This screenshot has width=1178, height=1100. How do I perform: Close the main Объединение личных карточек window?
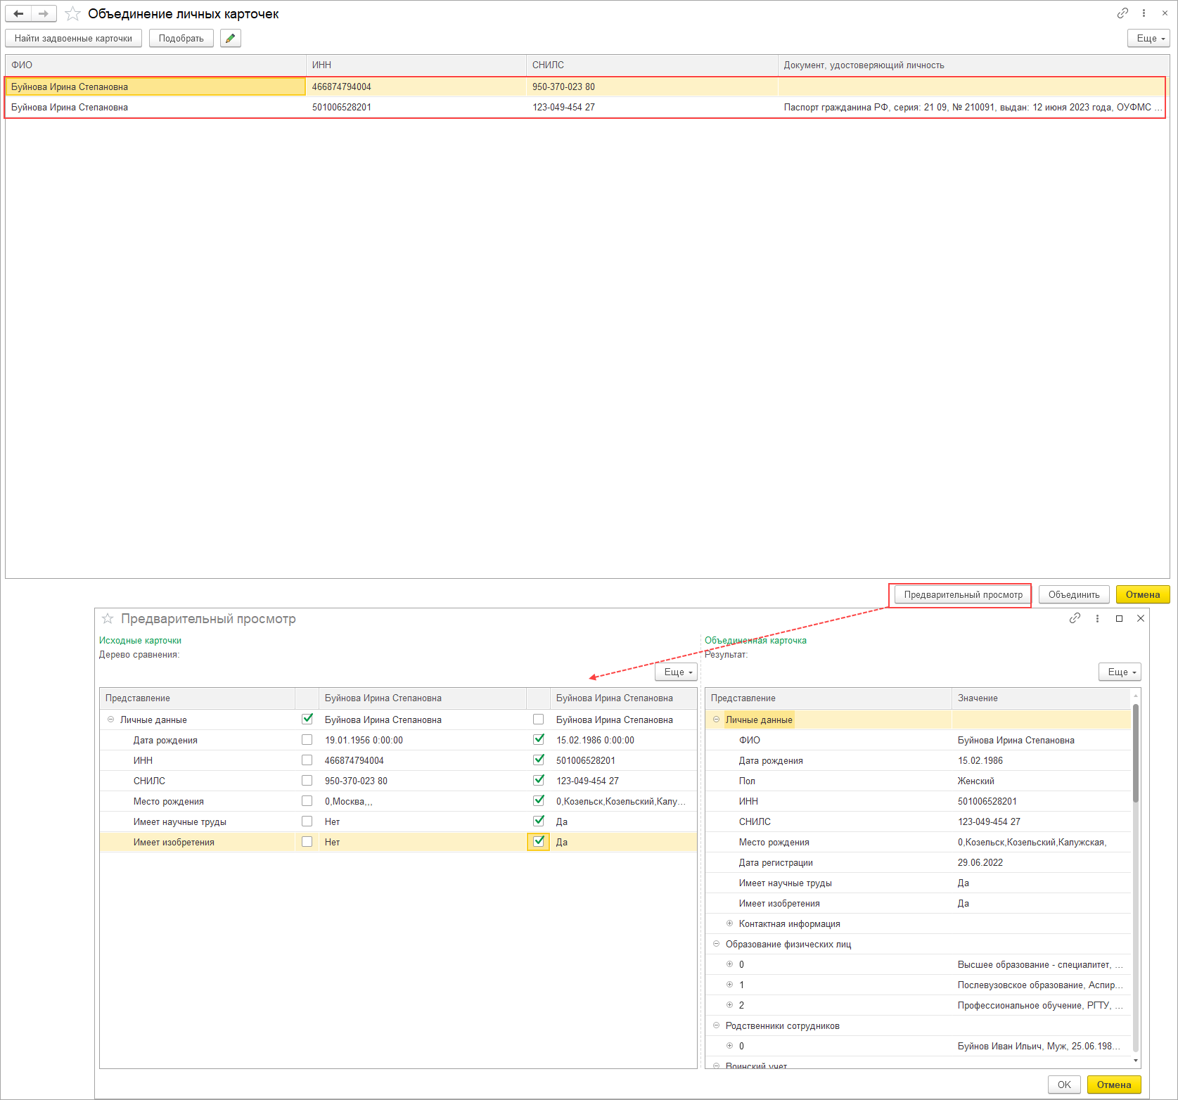pyautogui.click(x=1165, y=13)
